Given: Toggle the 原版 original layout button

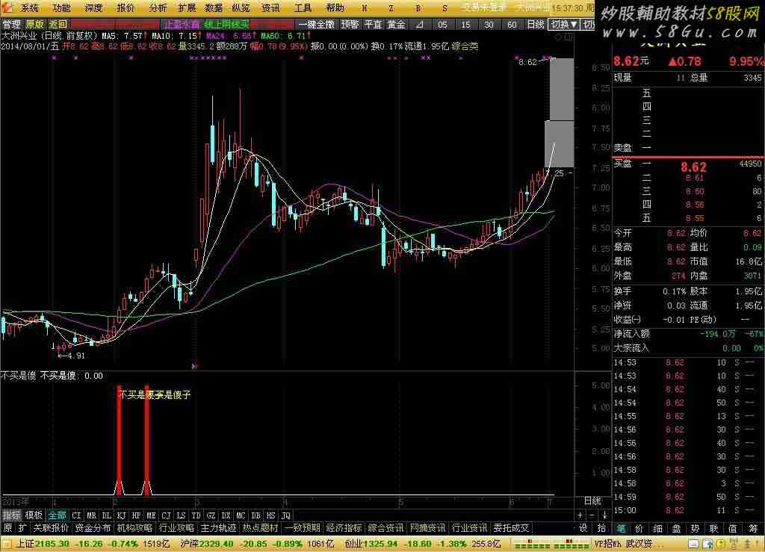Looking at the screenshot, I should point(34,24).
